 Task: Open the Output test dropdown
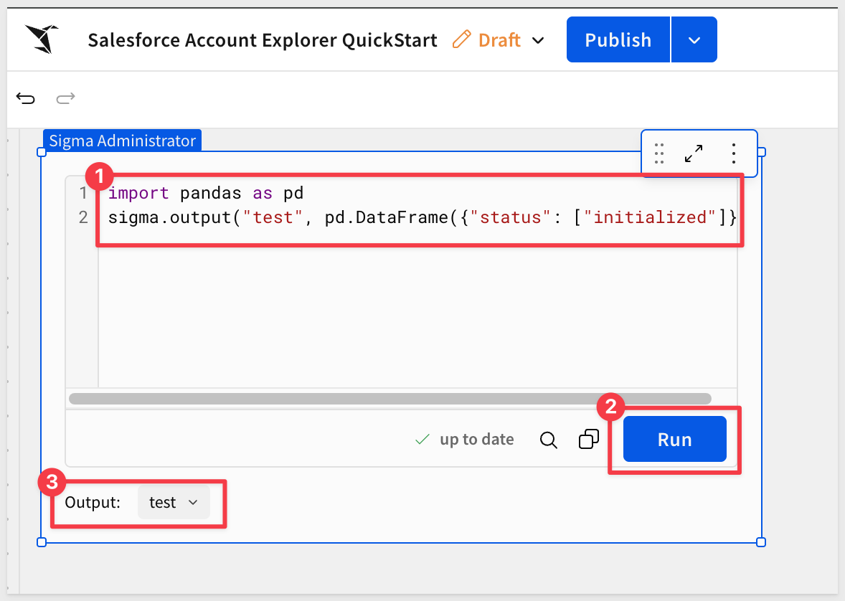pos(174,503)
